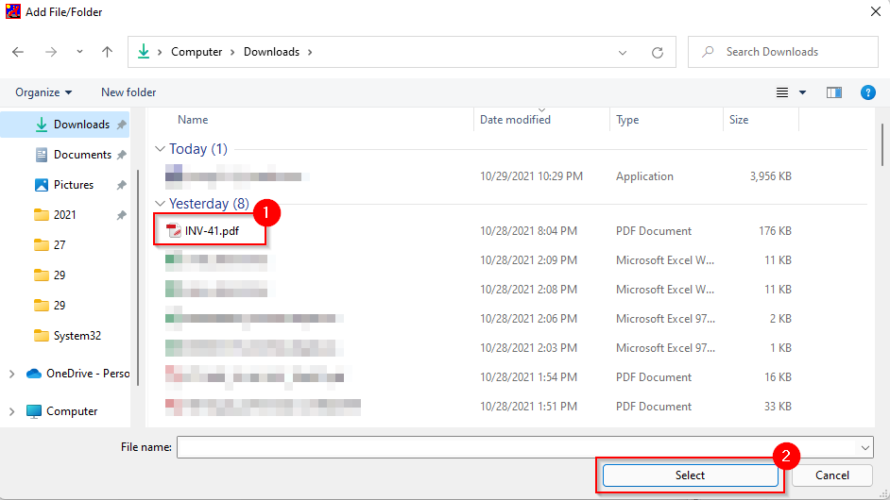Click the INV-41.pdf file icon

pyautogui.click(x=174, y=231)
